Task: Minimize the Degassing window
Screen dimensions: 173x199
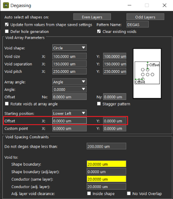Action: tap(129, 5)
